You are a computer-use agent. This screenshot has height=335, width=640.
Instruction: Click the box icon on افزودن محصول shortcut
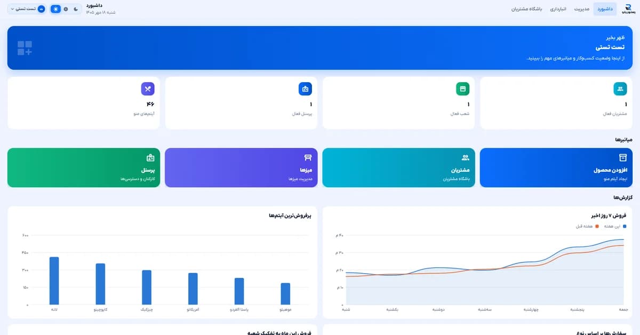pos(622,157)
